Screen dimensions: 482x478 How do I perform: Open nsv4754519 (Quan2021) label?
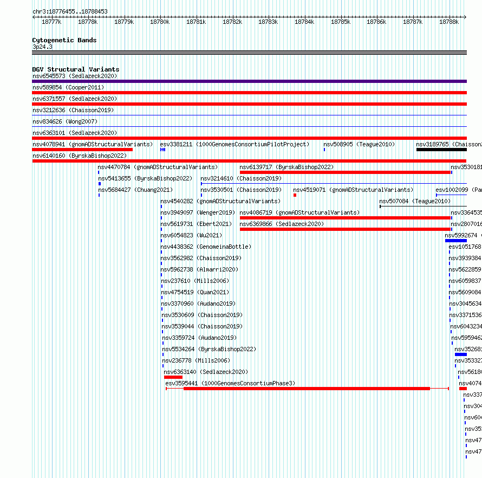[195, 292]
